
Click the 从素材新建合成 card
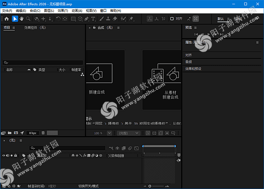(x=162, y=80)
